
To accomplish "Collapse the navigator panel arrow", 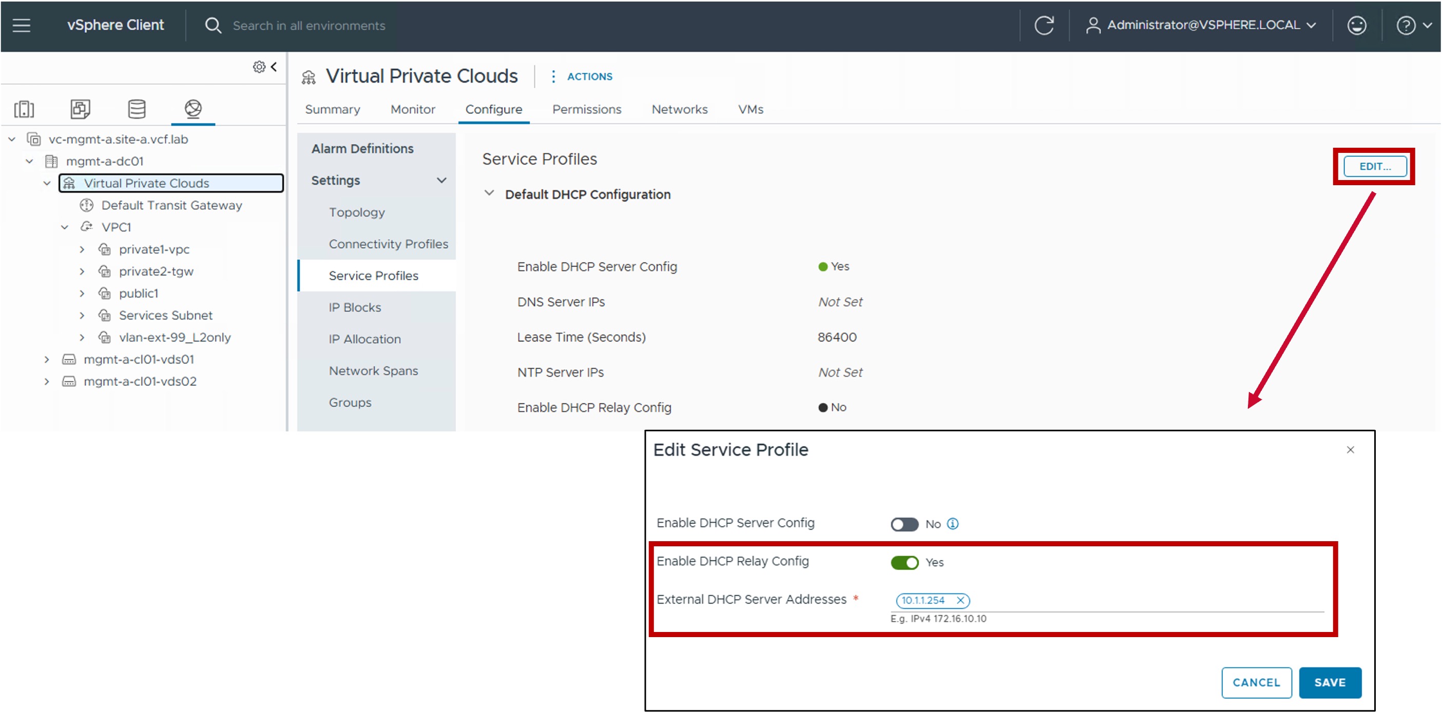I will (x=274, y=67).
